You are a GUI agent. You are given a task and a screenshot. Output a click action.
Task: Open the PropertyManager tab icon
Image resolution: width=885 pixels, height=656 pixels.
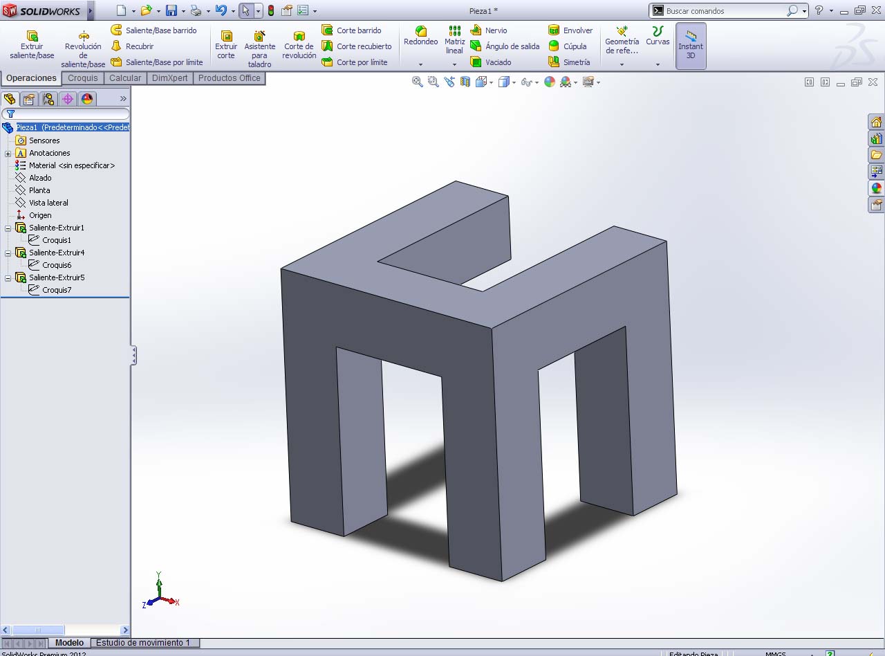(29, 99)
